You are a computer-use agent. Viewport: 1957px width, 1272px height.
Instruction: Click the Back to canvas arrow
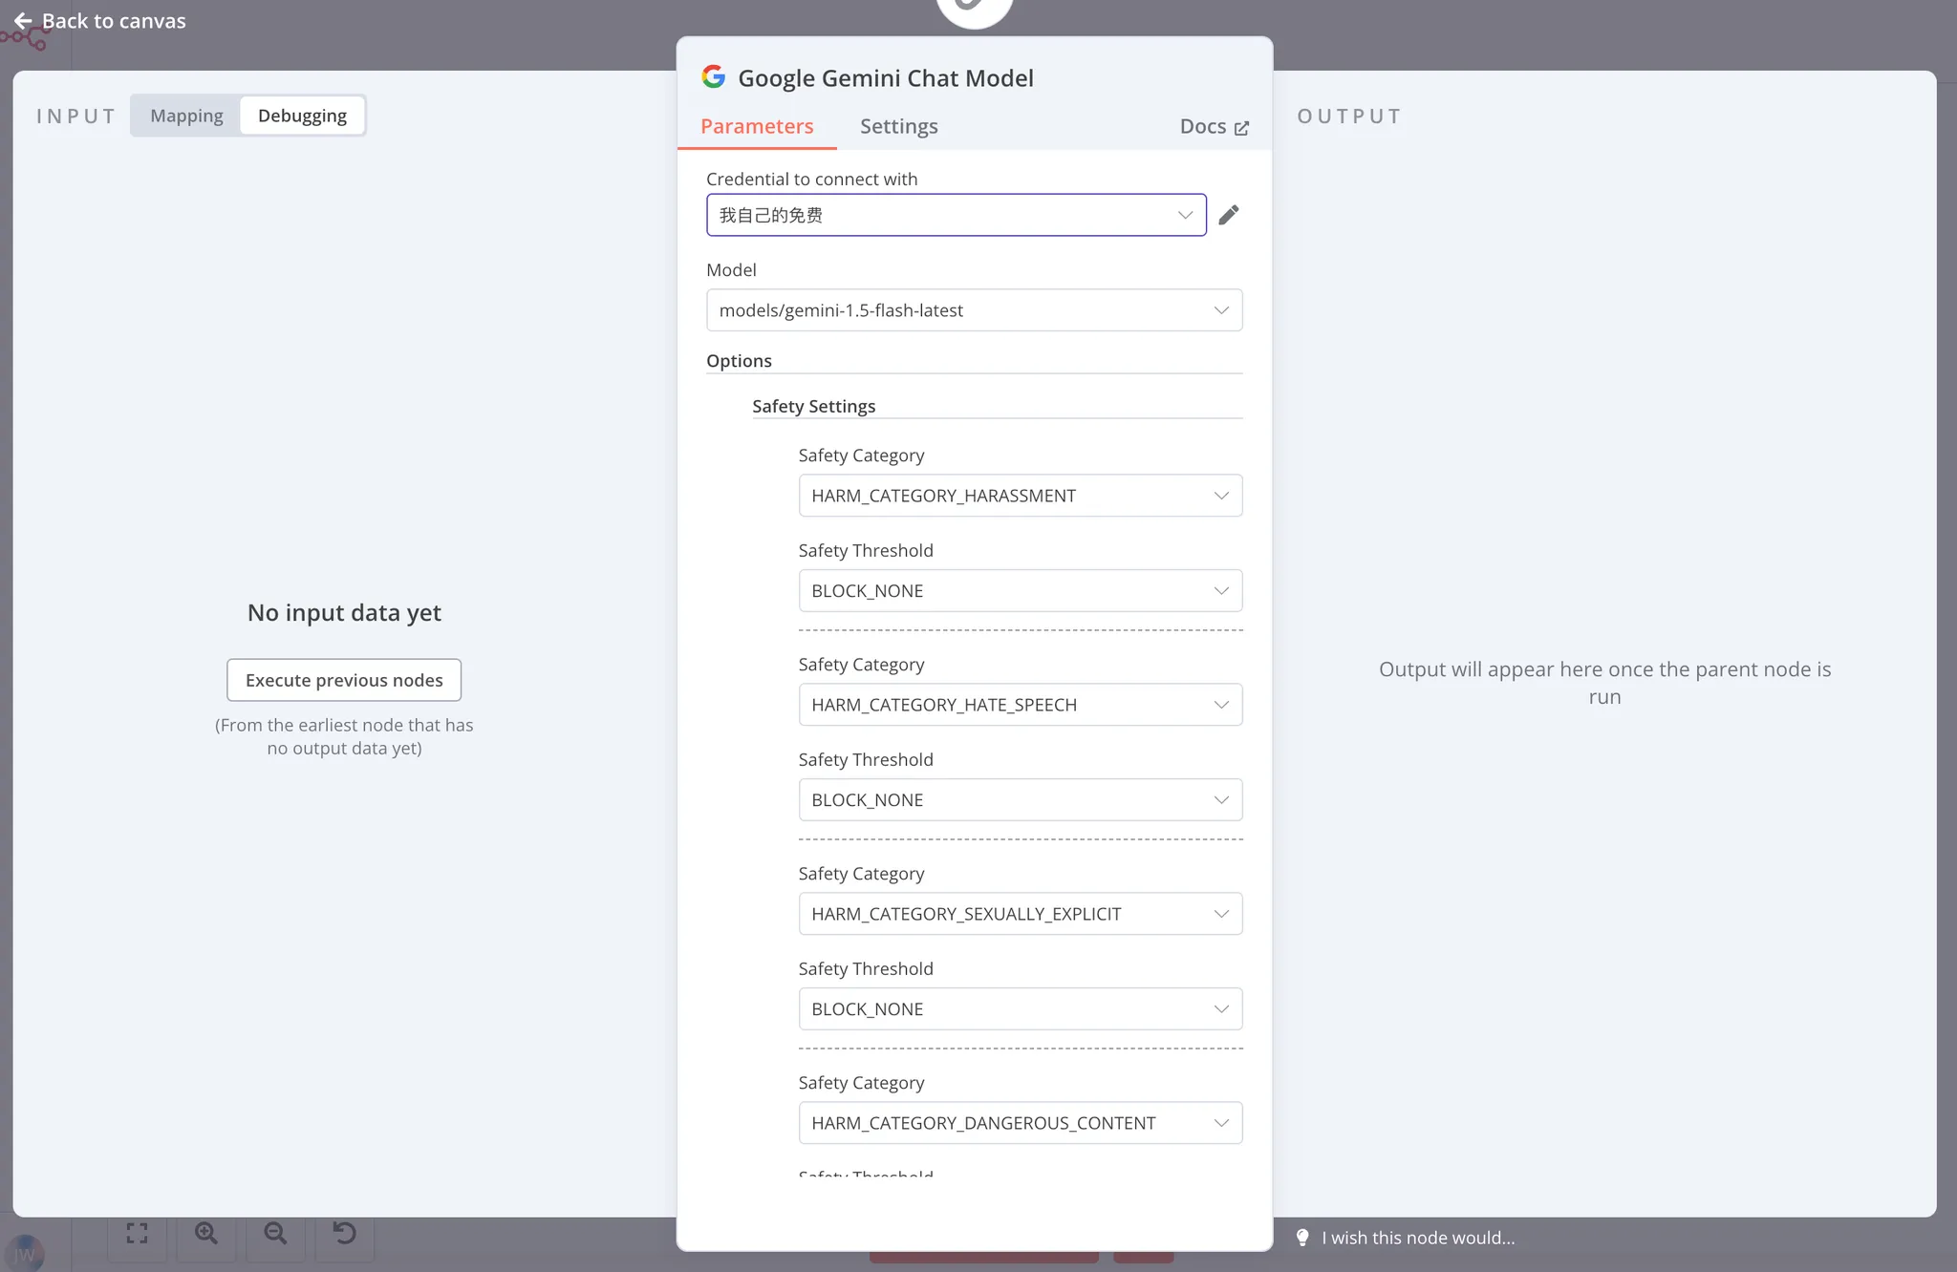point(23,21)
